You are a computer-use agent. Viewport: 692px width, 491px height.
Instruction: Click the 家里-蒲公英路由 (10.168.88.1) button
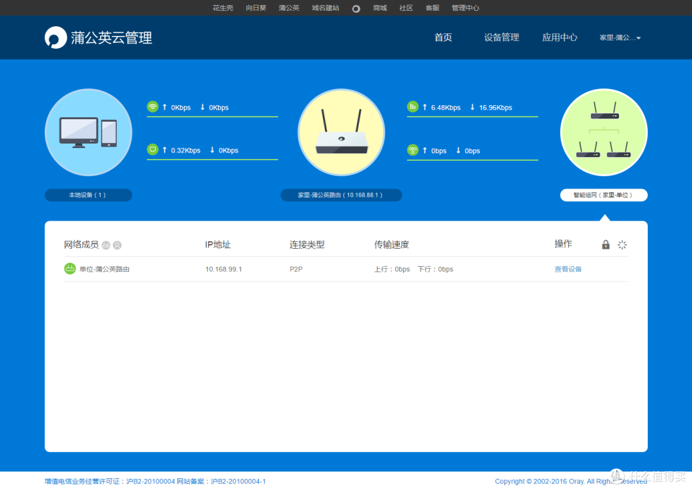pos(341,195)
